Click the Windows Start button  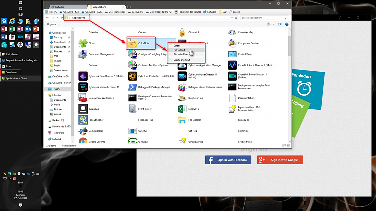coord(21,3)
